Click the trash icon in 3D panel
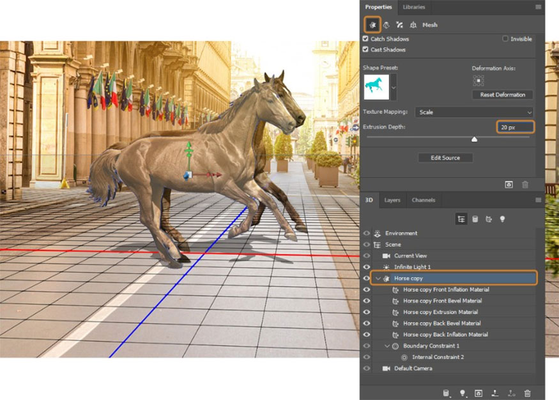The width and height of the screenshot is (559, 400). pos(527,393)
